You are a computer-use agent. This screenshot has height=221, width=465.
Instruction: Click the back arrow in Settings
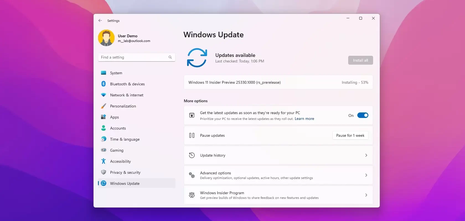100,20
